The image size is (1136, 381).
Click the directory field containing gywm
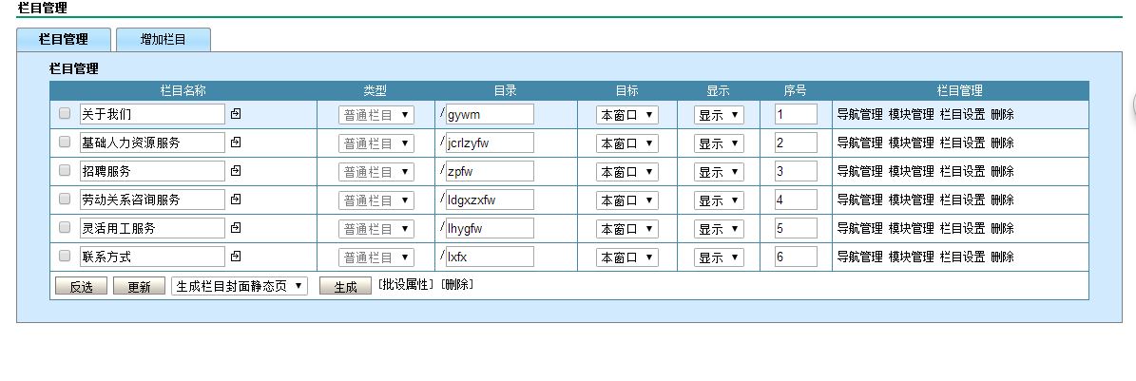pos(489,115)
